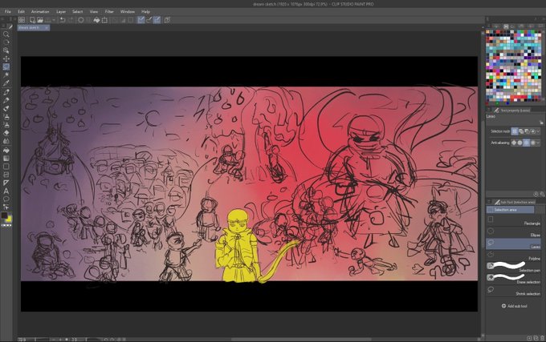Click the Clear circle icon in command bar
The width and height of the screenshot is (546, 342).
(81, 20)
